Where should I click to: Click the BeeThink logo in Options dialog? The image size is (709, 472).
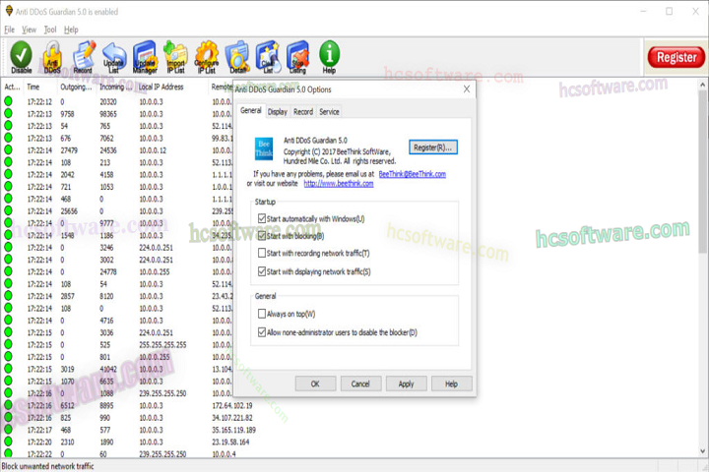pos(264,148)
